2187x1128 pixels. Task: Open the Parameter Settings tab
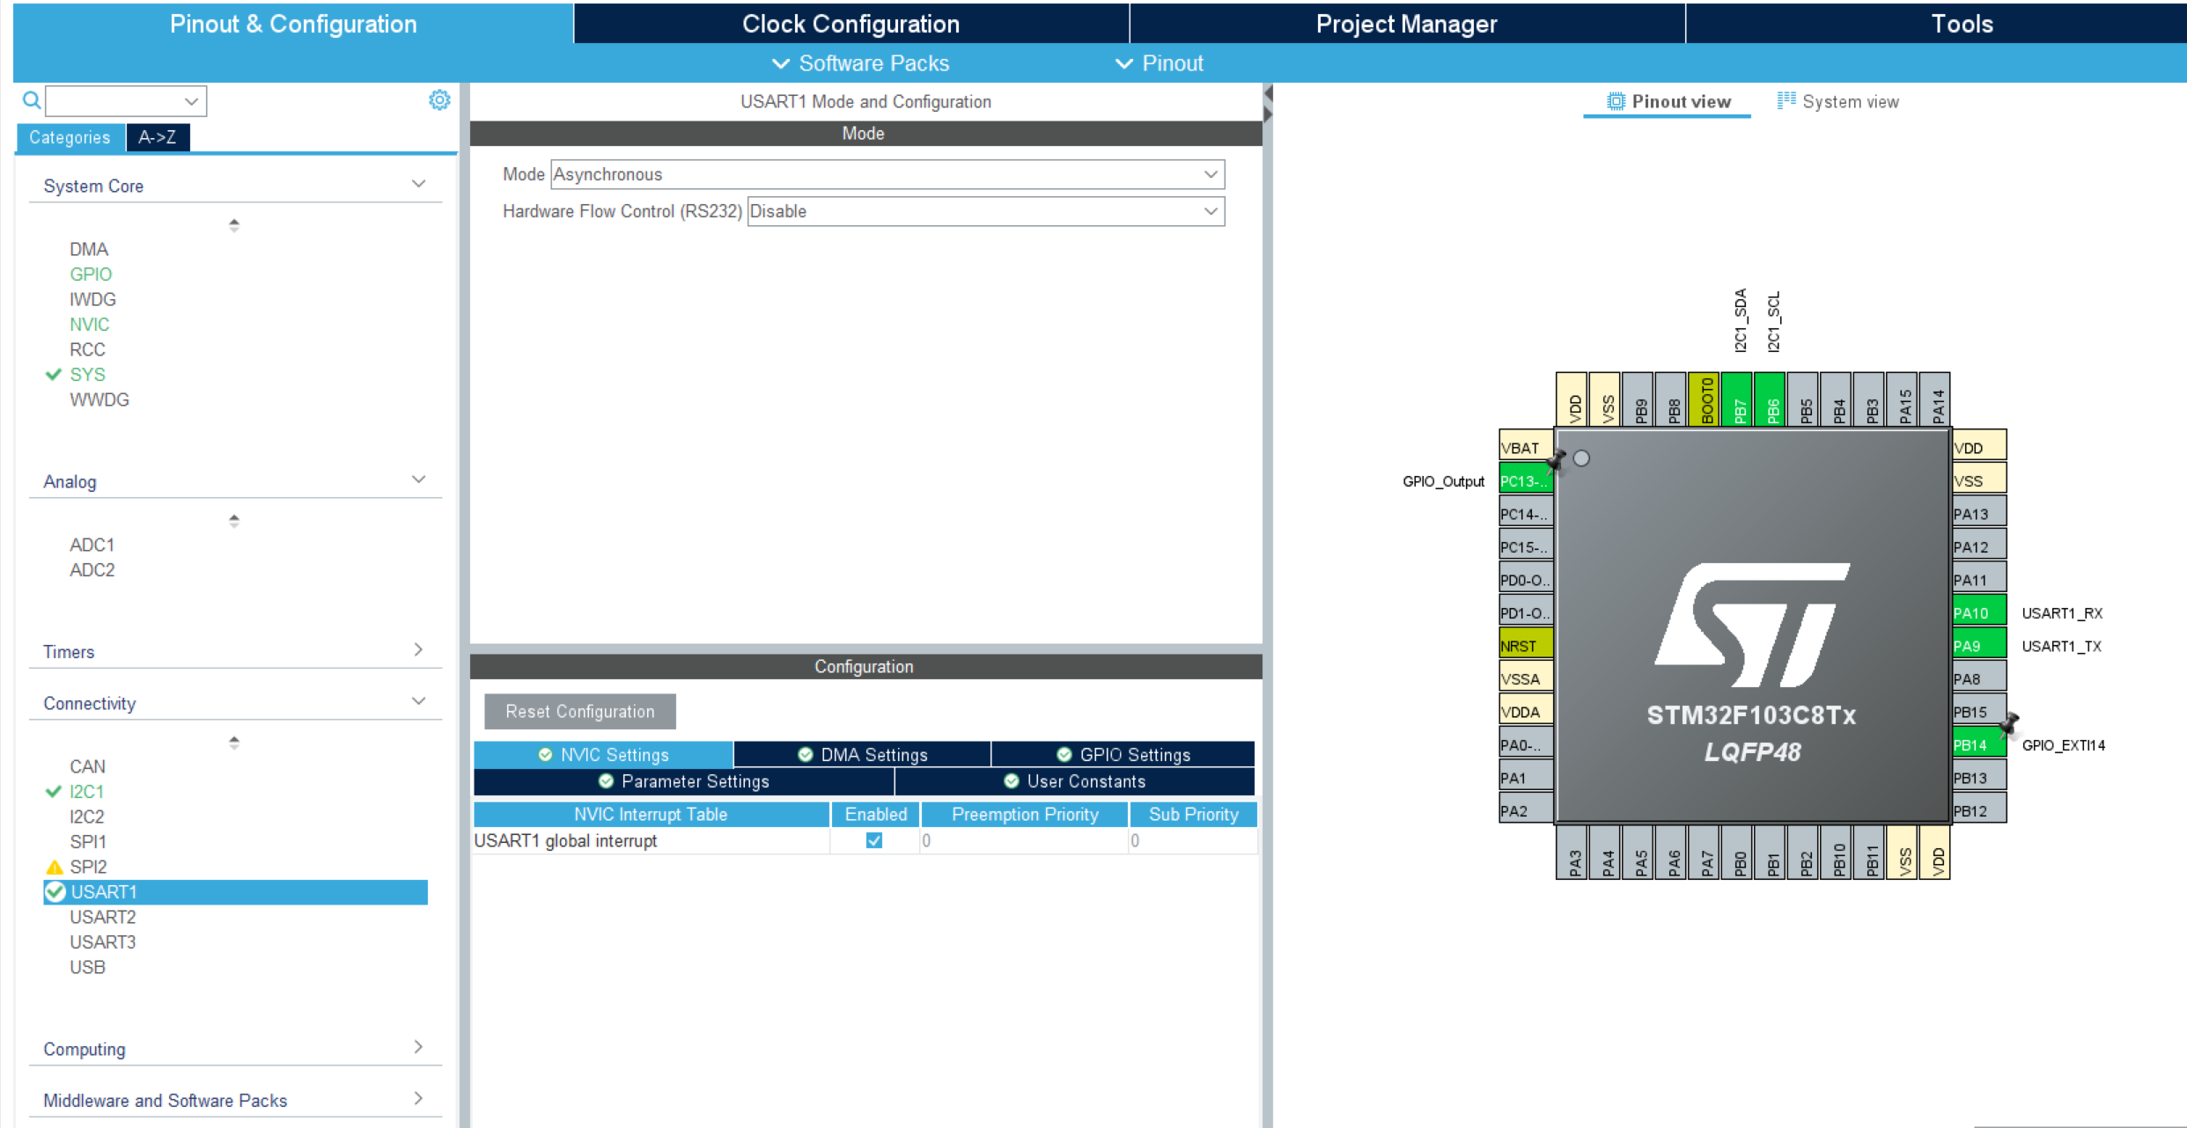point(684,781)
